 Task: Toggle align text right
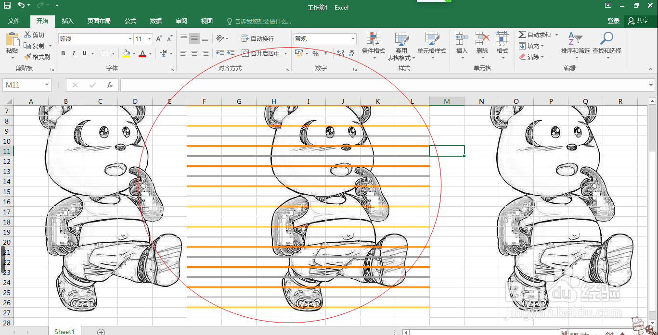click(x=205, y=53)
